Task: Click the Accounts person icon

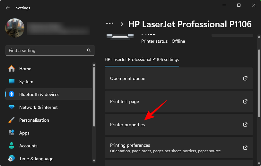Action: pos(12,146)
